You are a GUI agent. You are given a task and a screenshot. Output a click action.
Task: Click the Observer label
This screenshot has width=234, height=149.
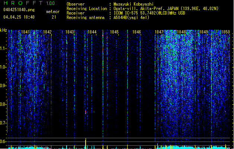coord(76,4)
